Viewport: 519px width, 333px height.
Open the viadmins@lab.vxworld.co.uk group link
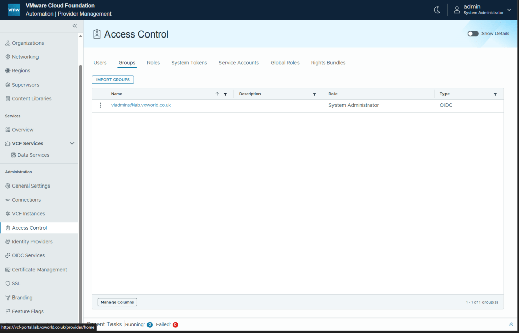(x=141, y=105)
